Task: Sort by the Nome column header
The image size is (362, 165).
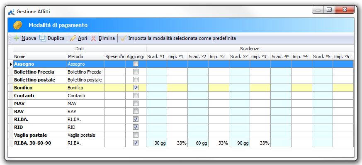Action: click(x=40, y=57)
